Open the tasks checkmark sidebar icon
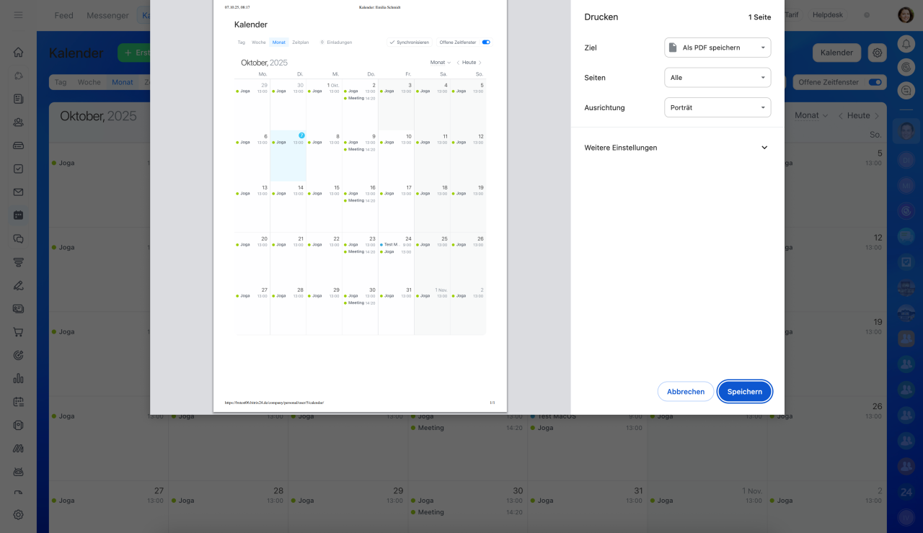 [x=19, y=169]
